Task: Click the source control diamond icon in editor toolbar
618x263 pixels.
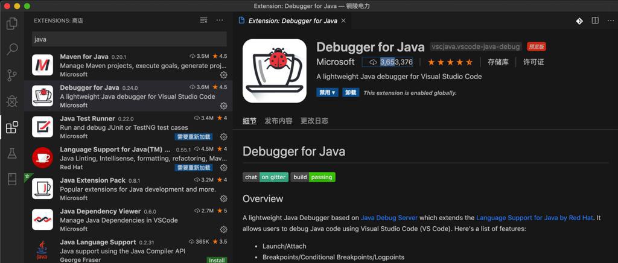Action: pos(579,21)
